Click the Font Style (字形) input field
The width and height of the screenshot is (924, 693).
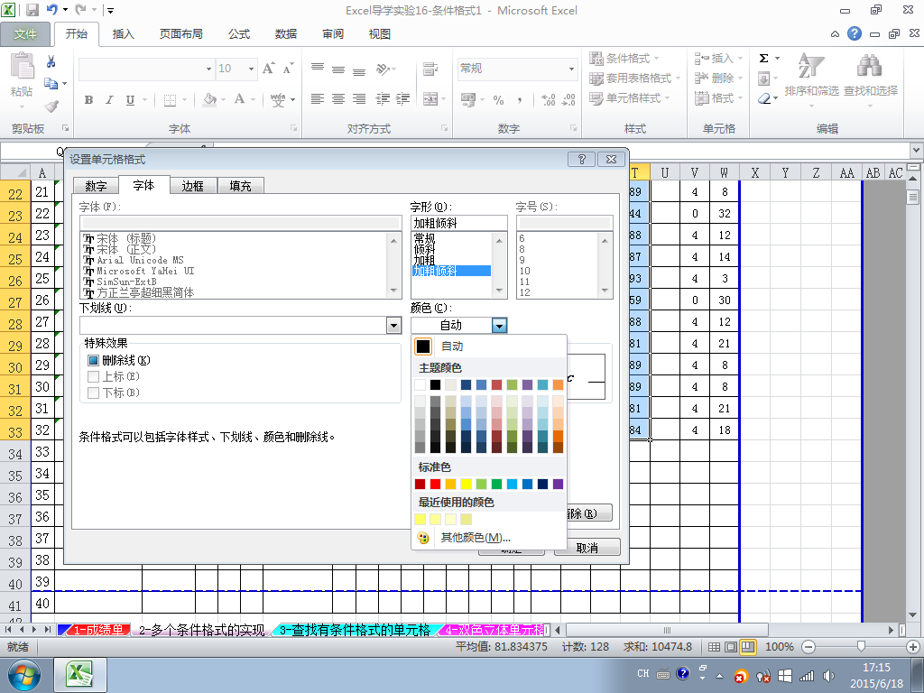click(x=458, y=223)
